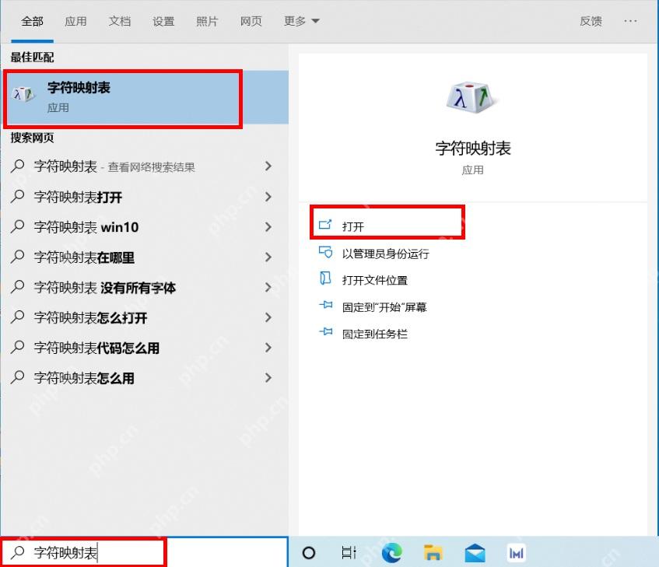The width and height of the screenshot is (659, 567).
Task: Expand arrow for 字符映射表怎么打开 suggestion
Action: click(x=268, y=317)
